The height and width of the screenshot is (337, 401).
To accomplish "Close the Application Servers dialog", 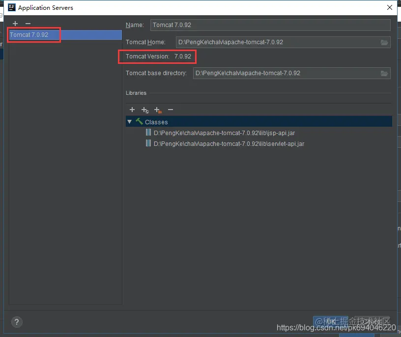I will click(x=390, y=7).
